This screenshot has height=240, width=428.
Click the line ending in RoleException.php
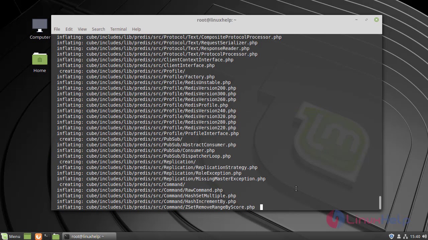tap(149, 173)
